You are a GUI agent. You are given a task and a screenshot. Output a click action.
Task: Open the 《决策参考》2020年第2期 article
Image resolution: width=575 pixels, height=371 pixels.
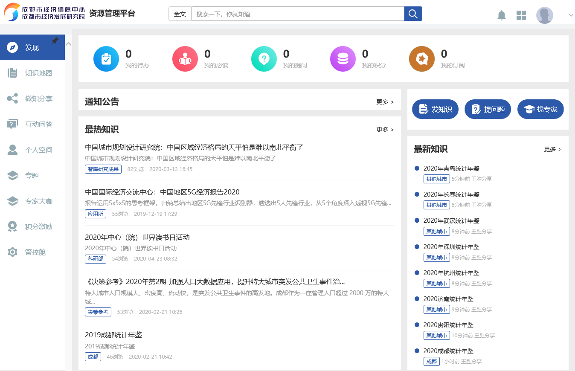(x=215, y=282)
